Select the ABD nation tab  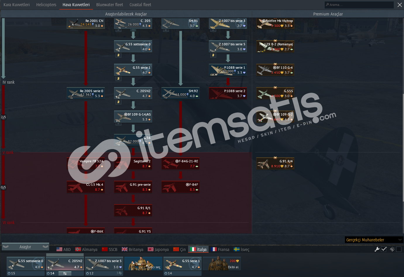pyautogui.click(x=63, y=249)
